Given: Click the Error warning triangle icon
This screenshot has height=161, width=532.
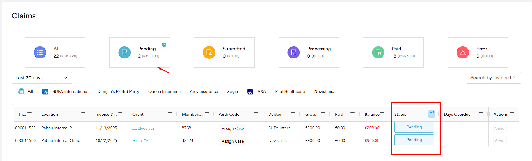Looking at the screenshot, I should coord(463,52).
